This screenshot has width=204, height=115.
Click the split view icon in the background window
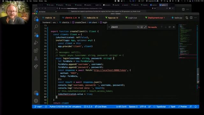click(183, 9)
